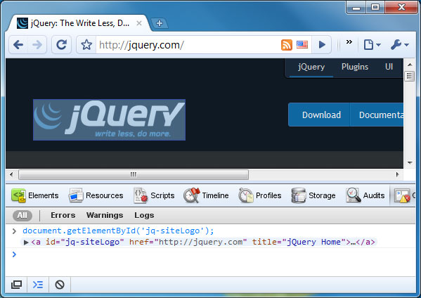Click the document.getElementById command line

coord(118,231)
